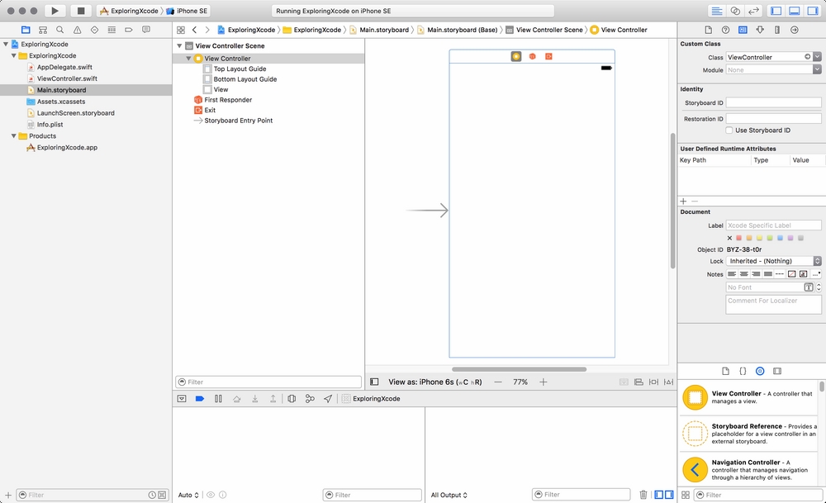Zoom in the storyboard canvas
This screenshot has height=503, width=826.
(x=544, y=382)
